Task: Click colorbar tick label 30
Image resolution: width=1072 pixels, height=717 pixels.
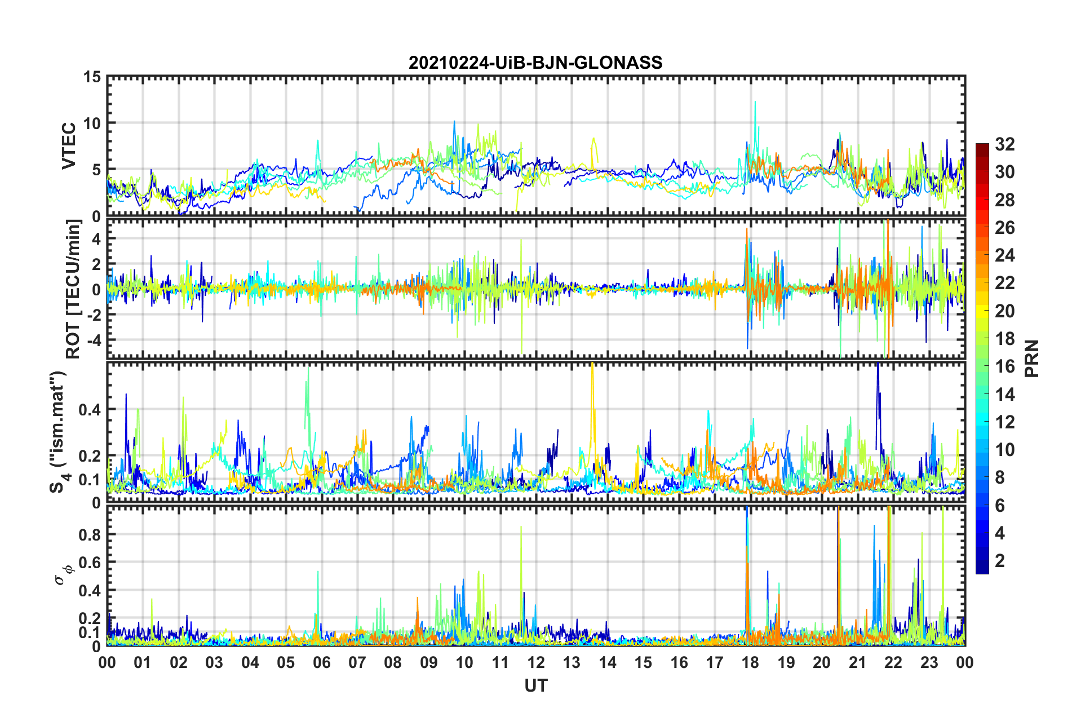Action: 1005,172
